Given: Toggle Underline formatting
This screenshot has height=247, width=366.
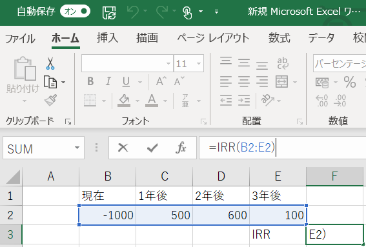Looking at the screenshot, I should 126,82.
